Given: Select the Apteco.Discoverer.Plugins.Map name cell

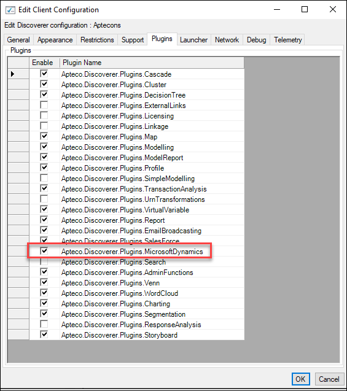Looking at the screenshot, I should click(152, 136).
